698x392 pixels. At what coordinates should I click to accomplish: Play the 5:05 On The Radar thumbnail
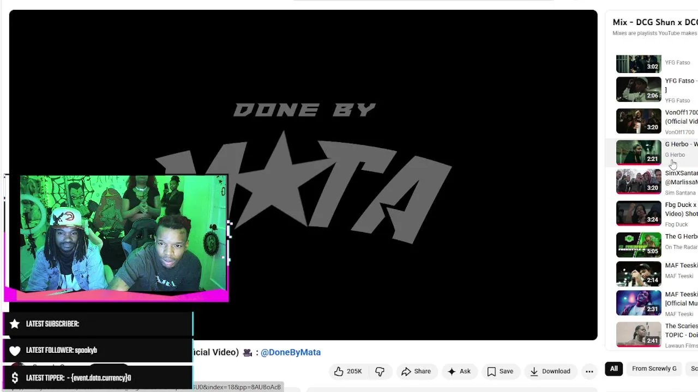click(639, 245)
